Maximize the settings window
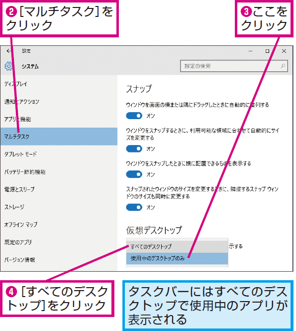This screenshot has width=296, height=331. [267, 51]
